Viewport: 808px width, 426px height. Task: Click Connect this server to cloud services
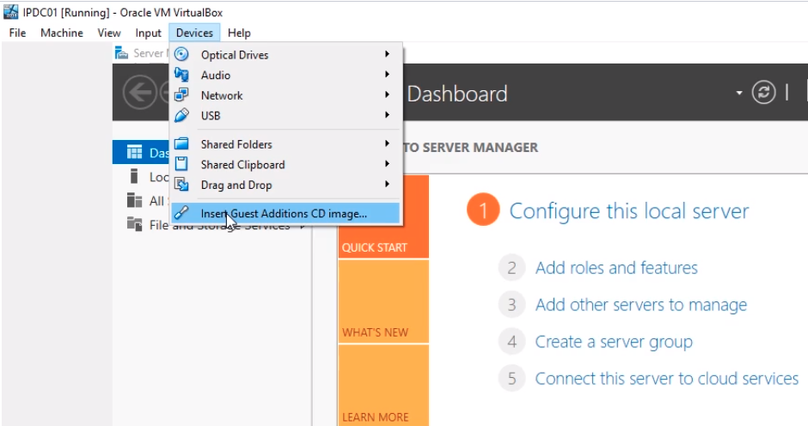point(667,379)
